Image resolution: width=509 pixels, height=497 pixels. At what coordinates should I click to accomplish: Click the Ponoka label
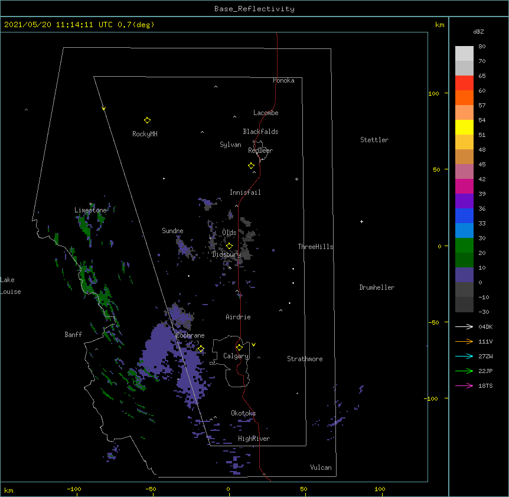tap(283, 80)
